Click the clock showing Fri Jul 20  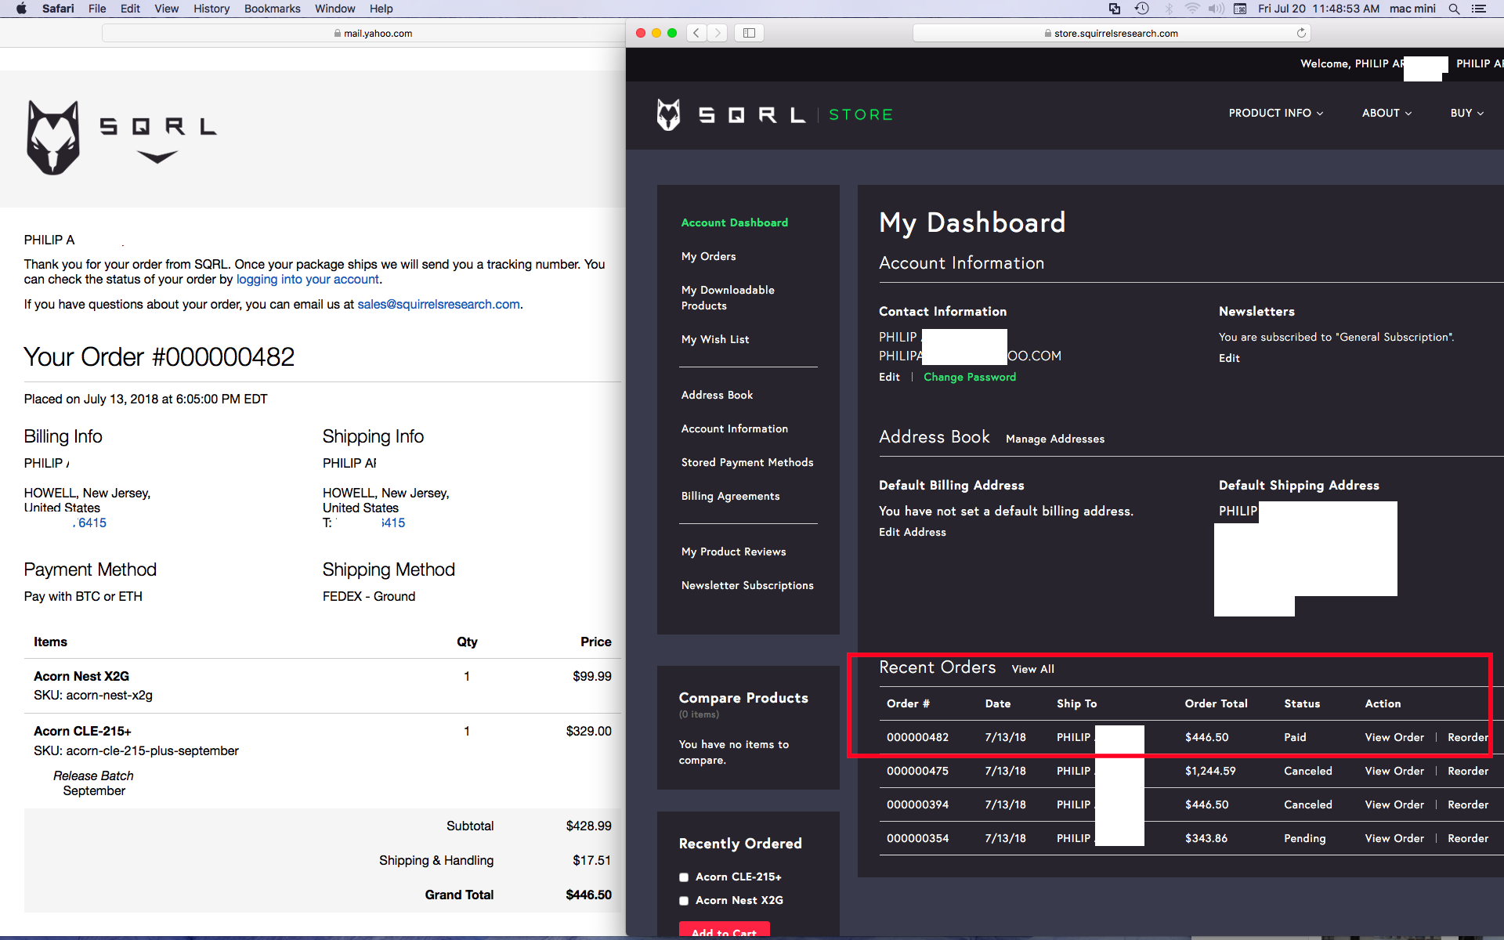click(x=1318, y=9)
